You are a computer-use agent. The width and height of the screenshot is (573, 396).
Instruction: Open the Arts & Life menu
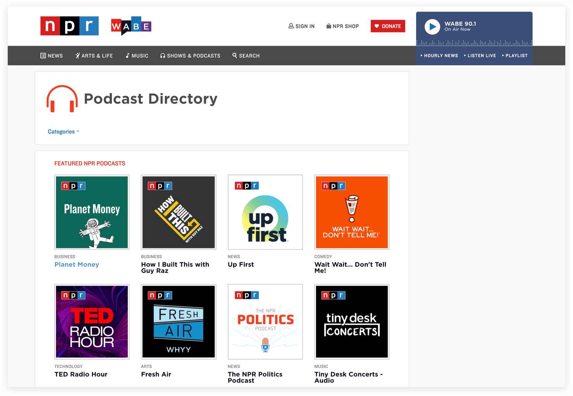(x=94, y=56)
